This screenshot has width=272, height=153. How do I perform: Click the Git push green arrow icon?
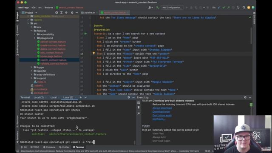[229, 8]
